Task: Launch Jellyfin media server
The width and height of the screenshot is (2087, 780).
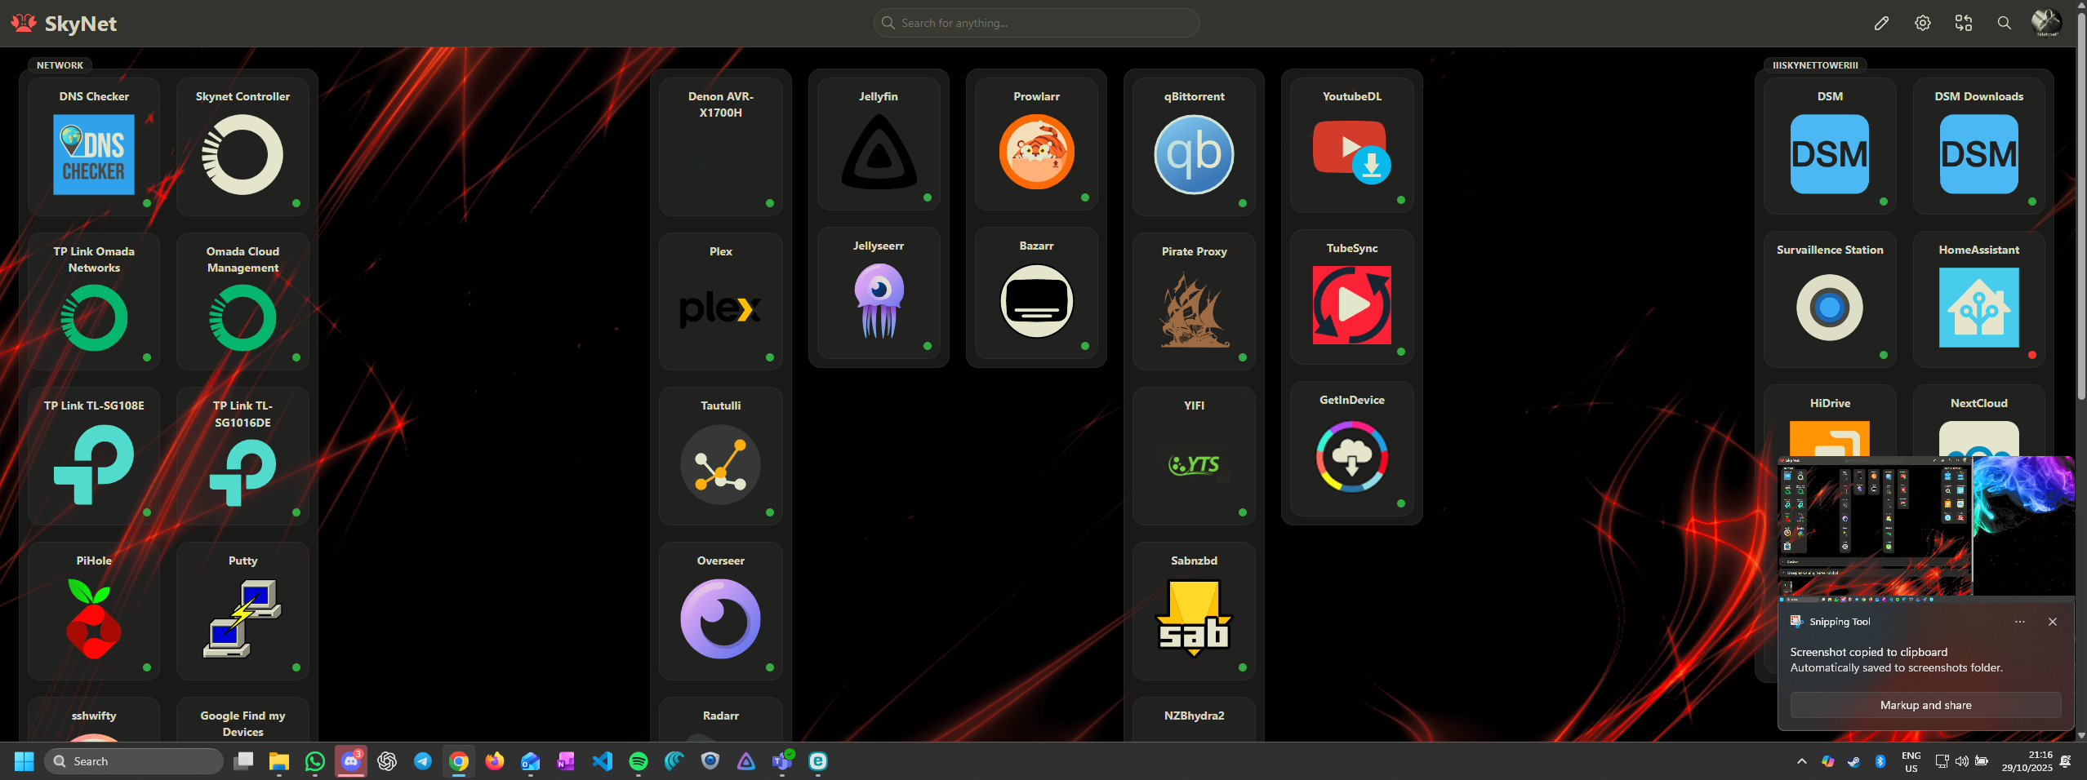Action: coord(879,144)
